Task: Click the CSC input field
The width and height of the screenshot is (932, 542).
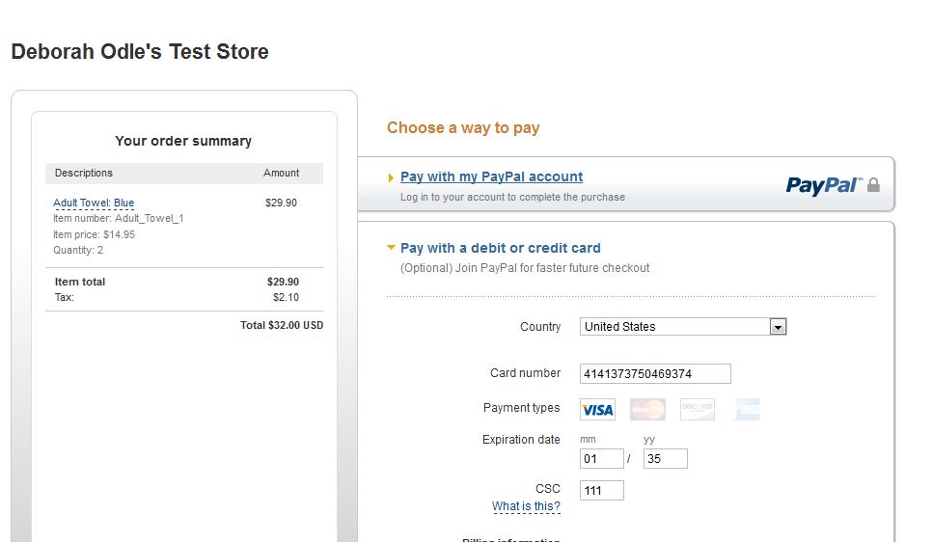Action: pos(601,491)
